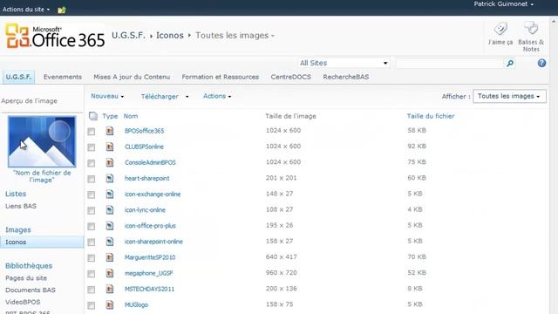The height and width of the screenshot is (314, 558).
Task: Open the help question mark icon
Action: [x=541, y=63]
